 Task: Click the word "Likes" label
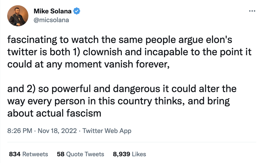138,154
